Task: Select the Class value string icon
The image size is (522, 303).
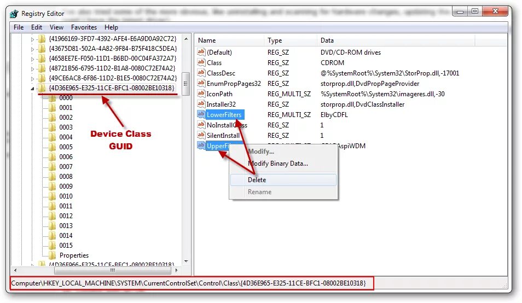Action: 201,62
